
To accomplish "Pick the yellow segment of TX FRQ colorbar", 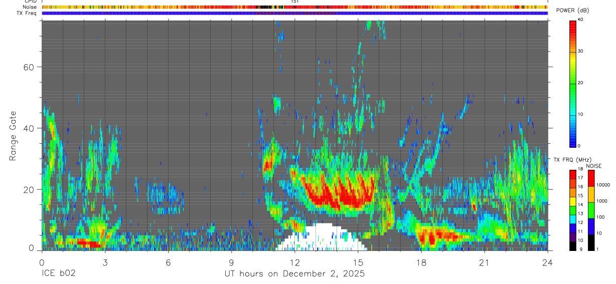I will point(573,202).
